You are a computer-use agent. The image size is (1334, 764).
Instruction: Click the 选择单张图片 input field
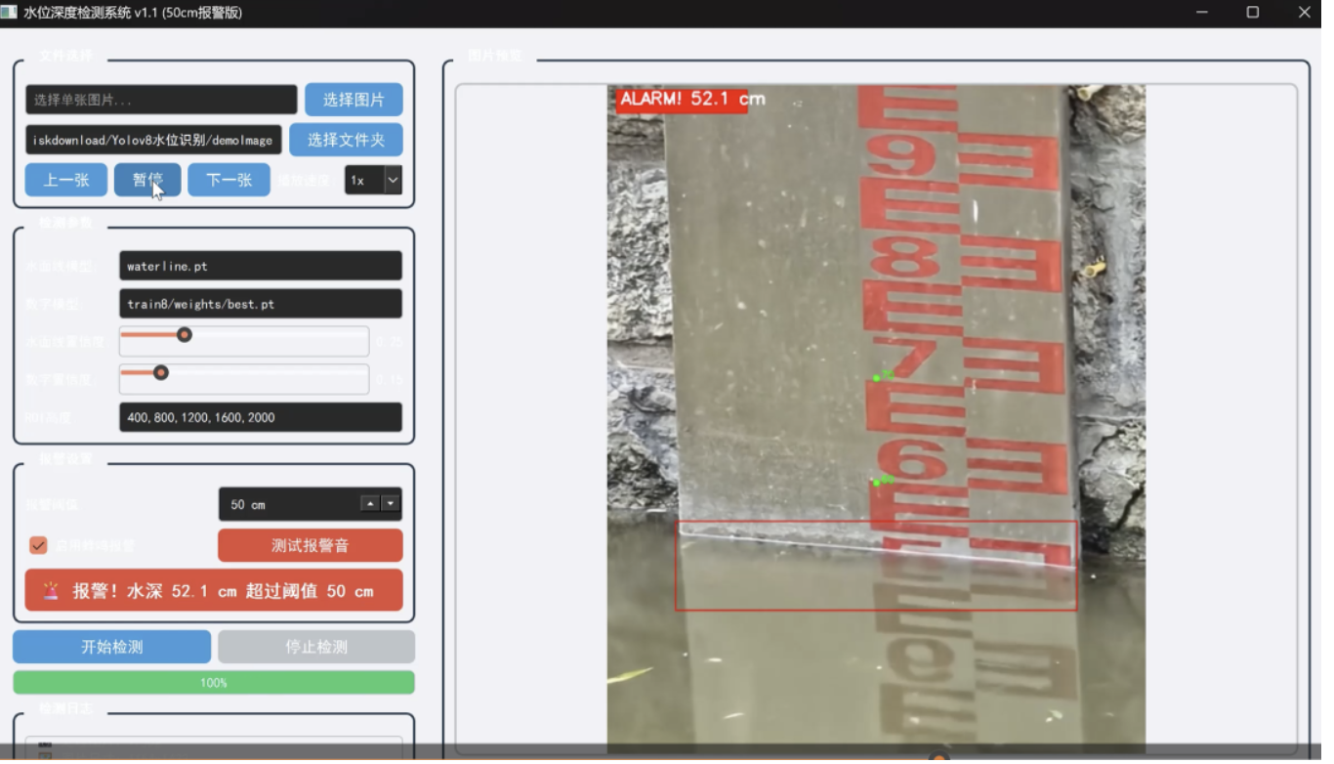pos(161,100)
